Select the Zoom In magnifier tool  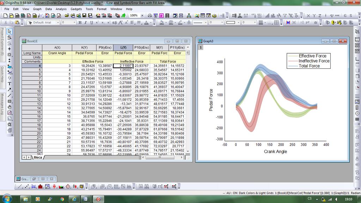click(10, 37)
